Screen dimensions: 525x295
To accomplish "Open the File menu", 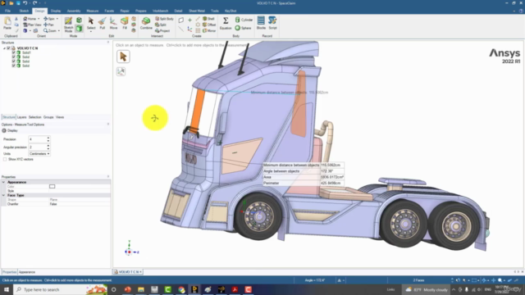I will point(7,11).
